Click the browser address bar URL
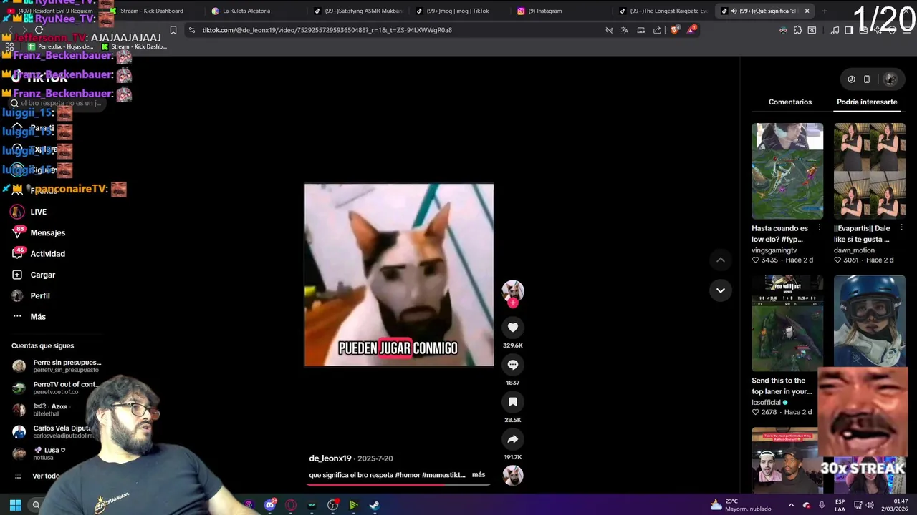The image size is (917, 515). point(327,30)
